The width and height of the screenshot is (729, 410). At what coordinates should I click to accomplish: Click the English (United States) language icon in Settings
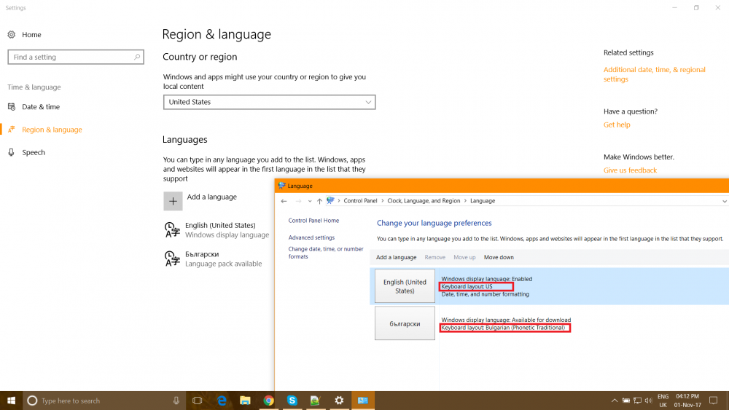coord(172,230)
